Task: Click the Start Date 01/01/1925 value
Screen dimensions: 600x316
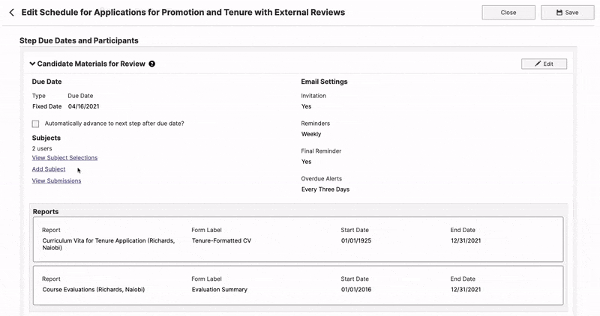Action: click(356, 240)
